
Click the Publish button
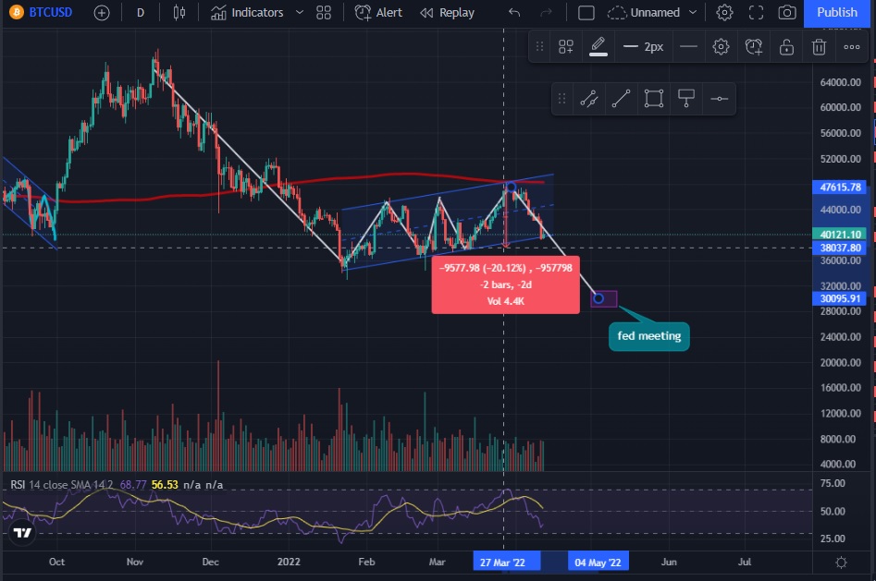point(837,12)
